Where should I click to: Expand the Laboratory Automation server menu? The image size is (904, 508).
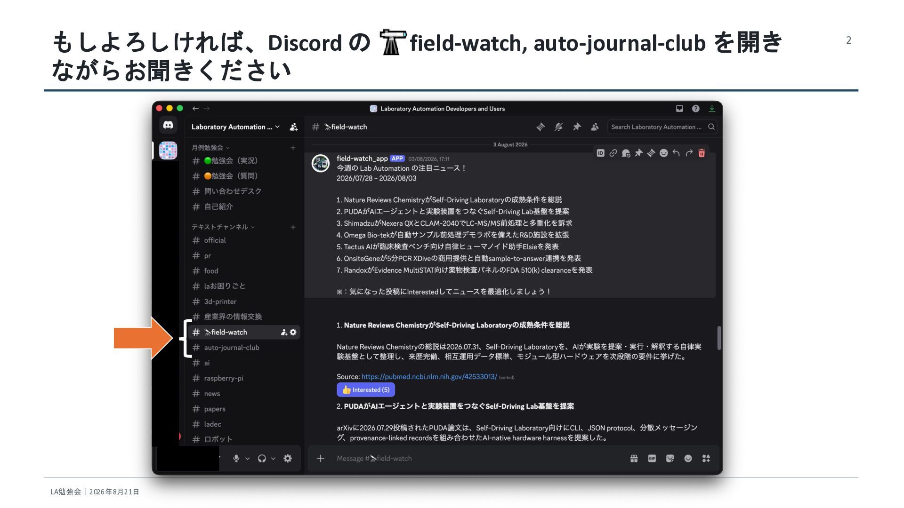235,127
